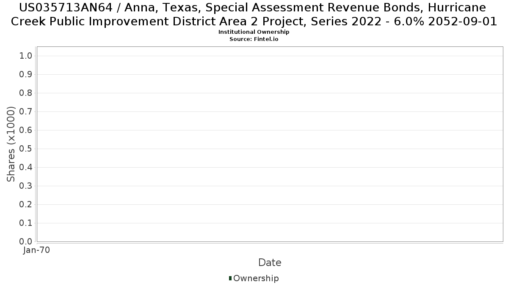Click the 0.1 y-axis tick label
Screen dimensions: 508x285
26,223
